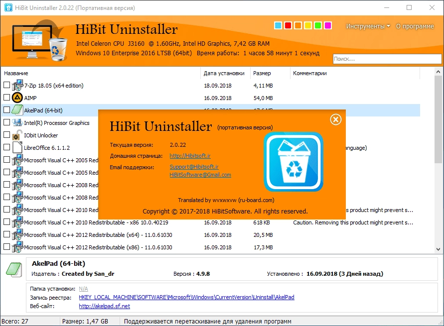
Task: Click the Support@Hibitsoft.ir email link
Action: point(194,167)
